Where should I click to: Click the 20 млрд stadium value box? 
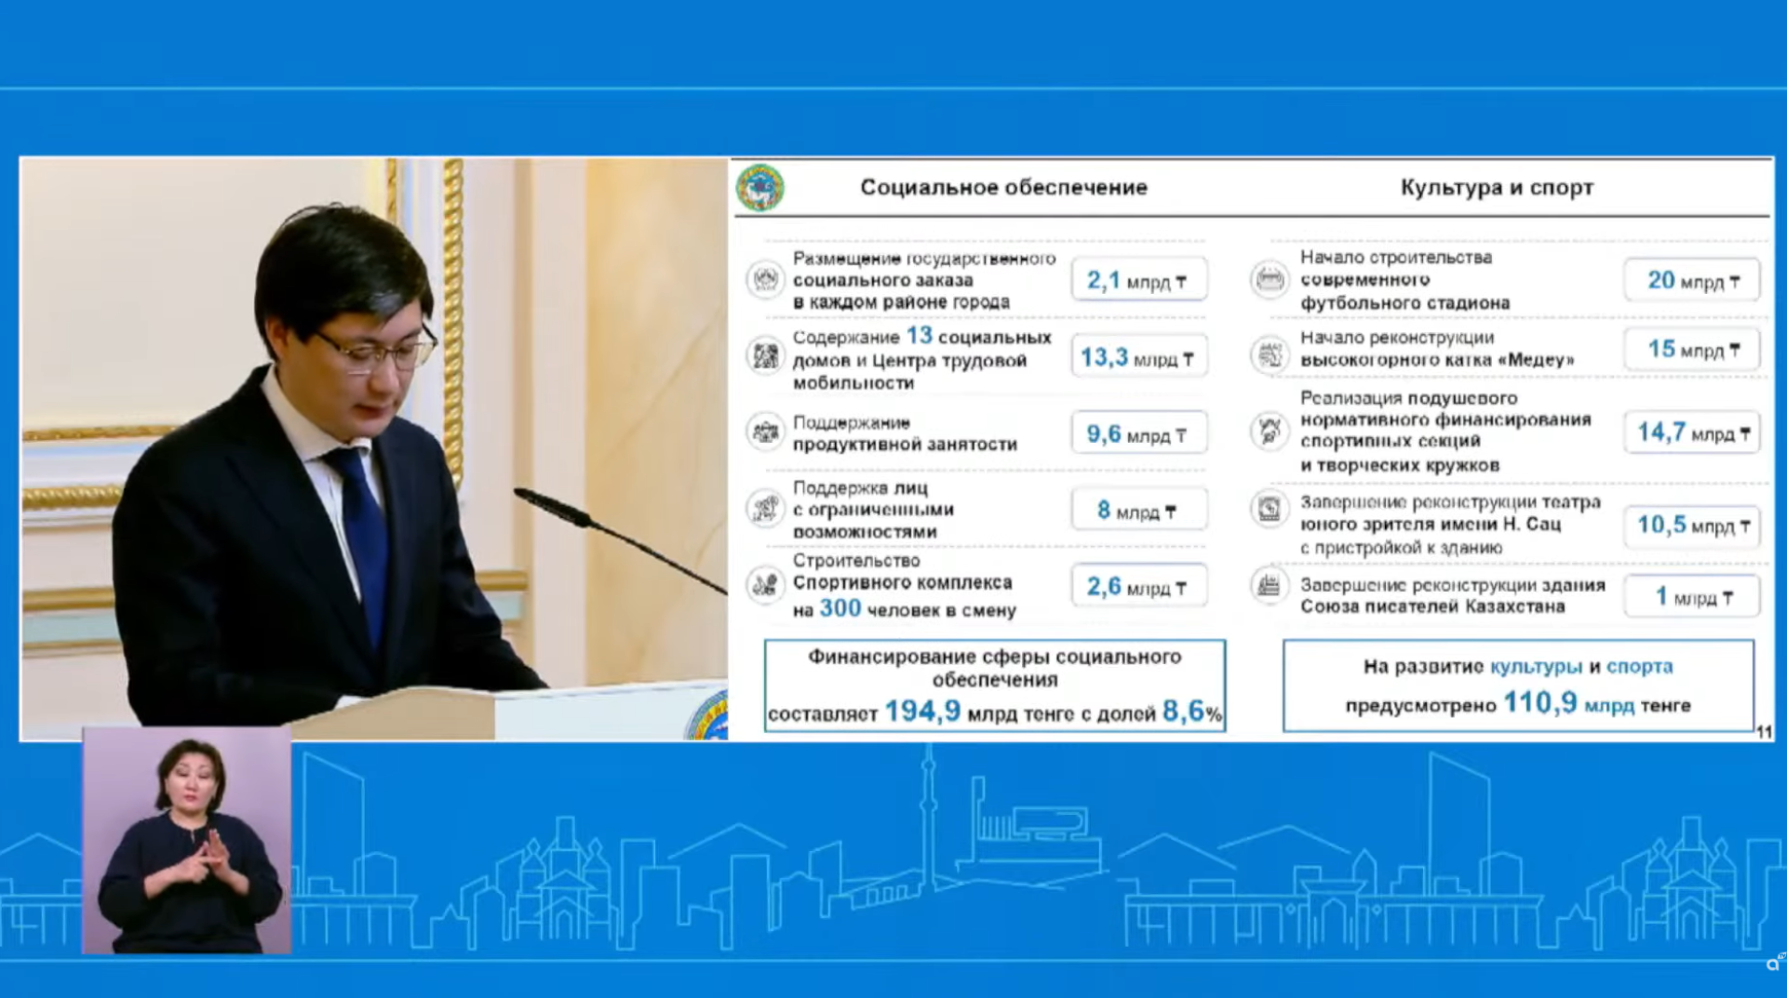[x=1691, y=280]
